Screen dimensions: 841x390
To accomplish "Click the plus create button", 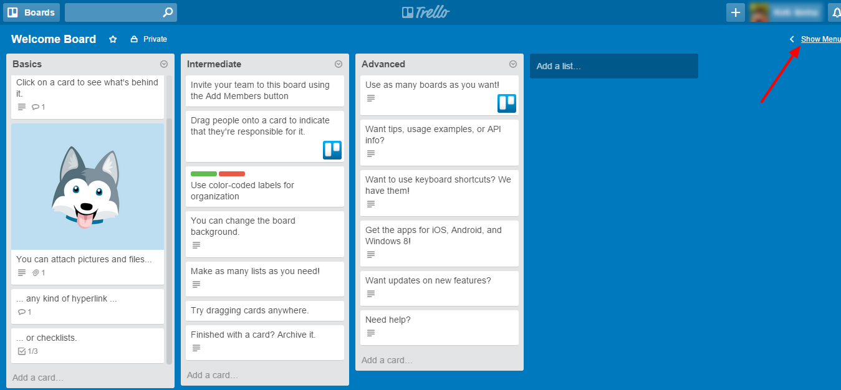I will 736,12.
